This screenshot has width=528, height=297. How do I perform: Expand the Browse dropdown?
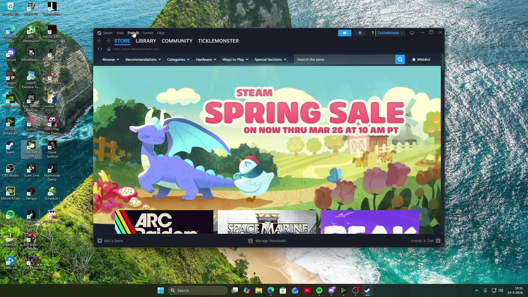(x=111, y=59)
